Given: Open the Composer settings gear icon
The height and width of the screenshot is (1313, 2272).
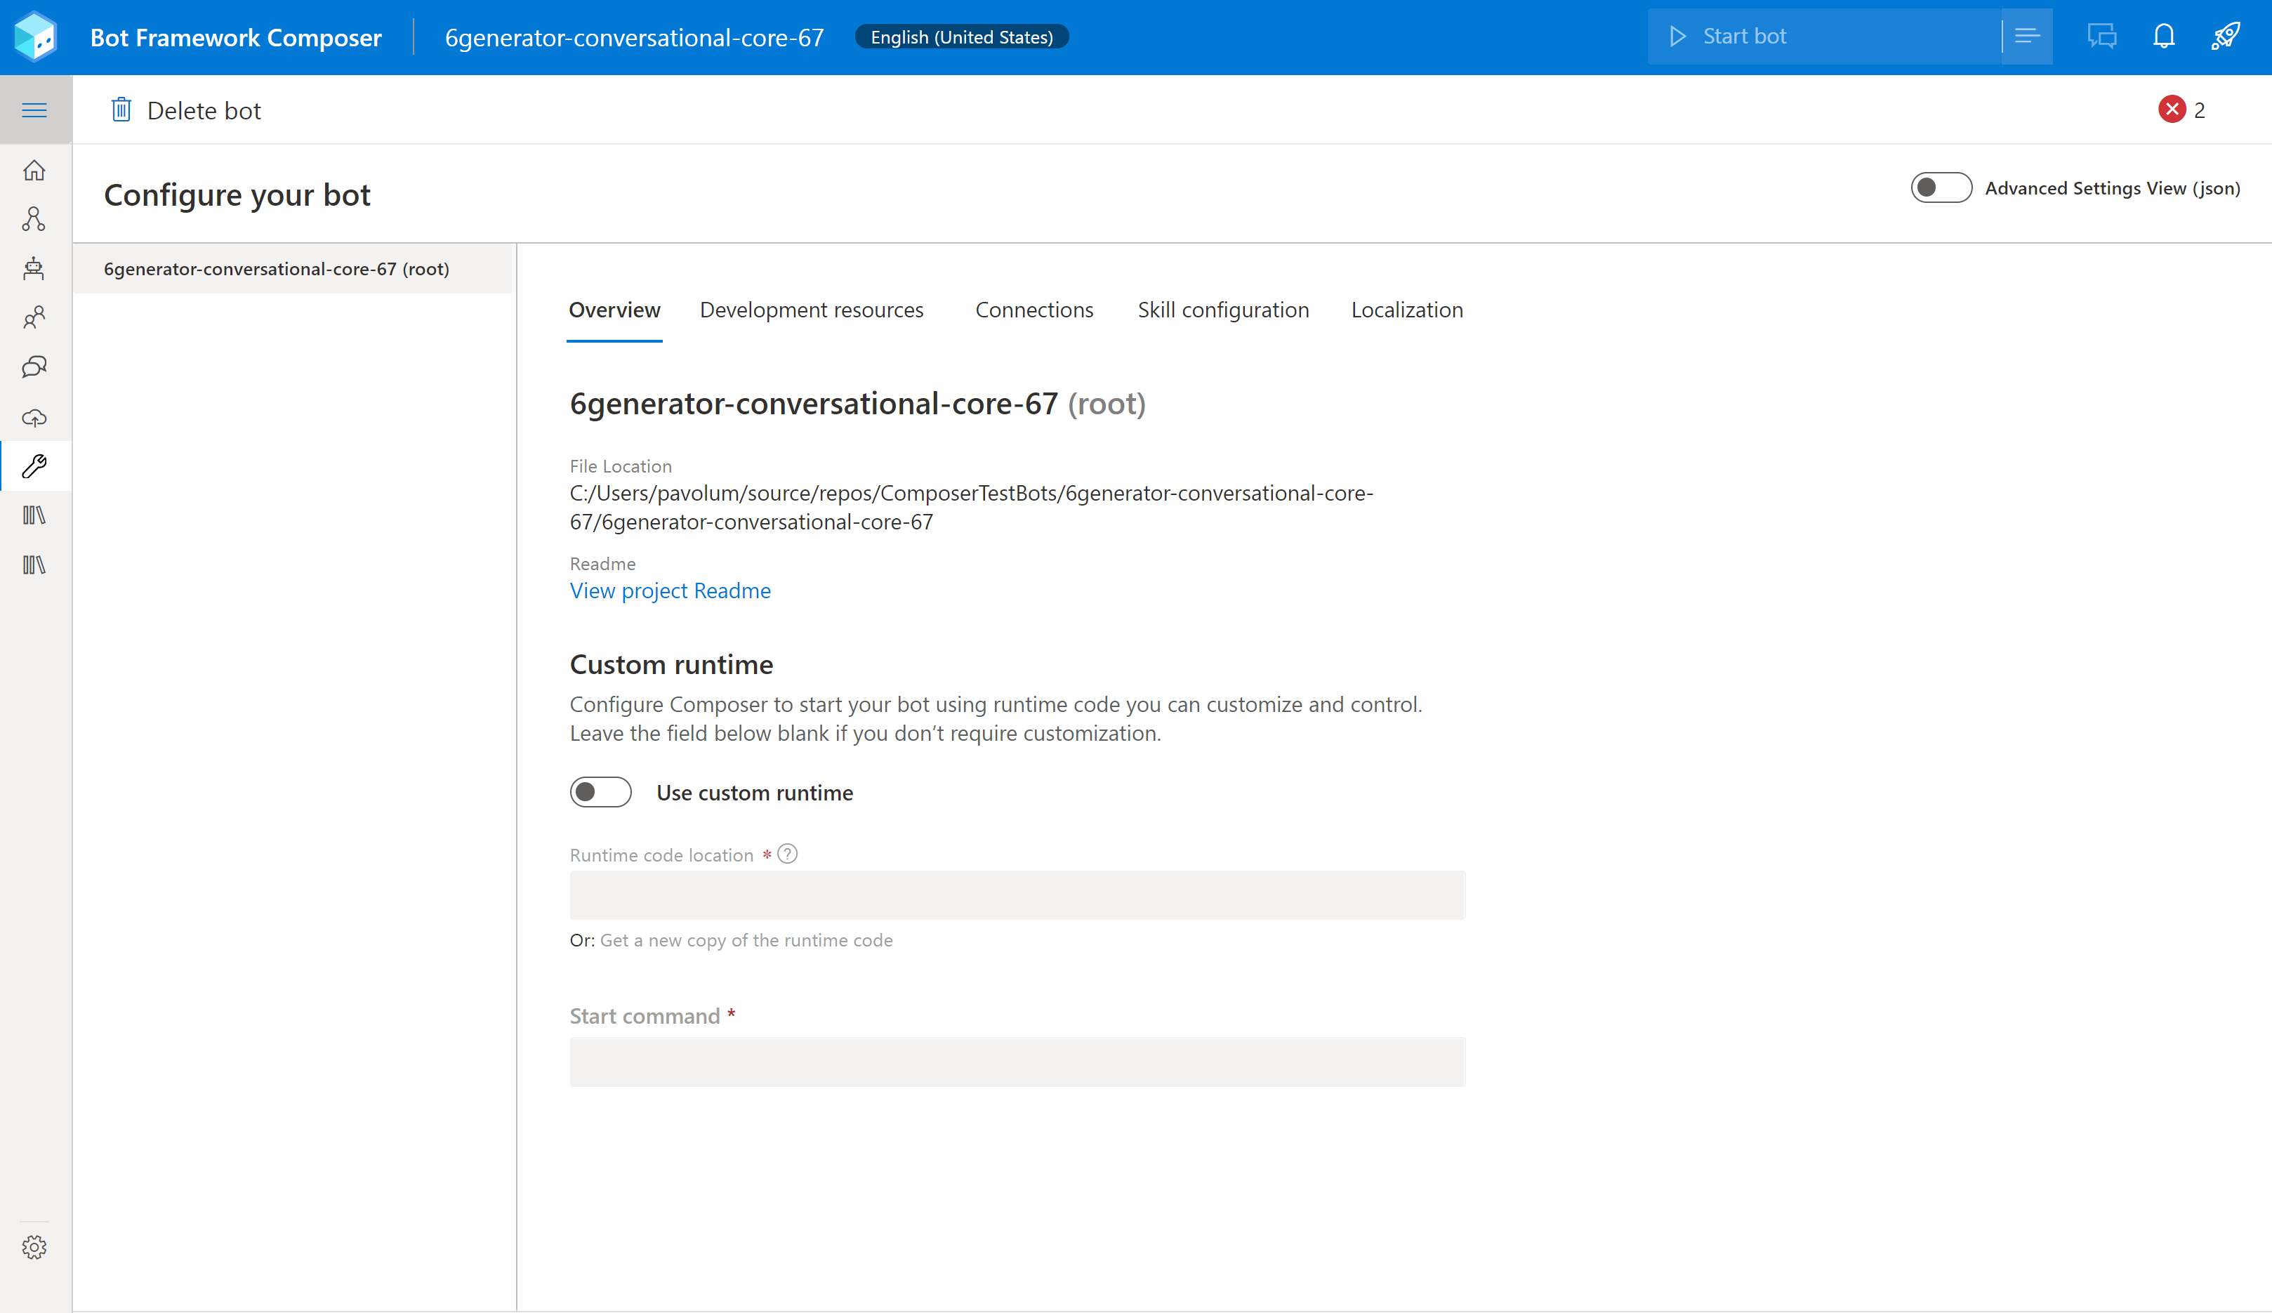Looking at the screenshot, I should pyautogui.click(x=34, y=1247).
